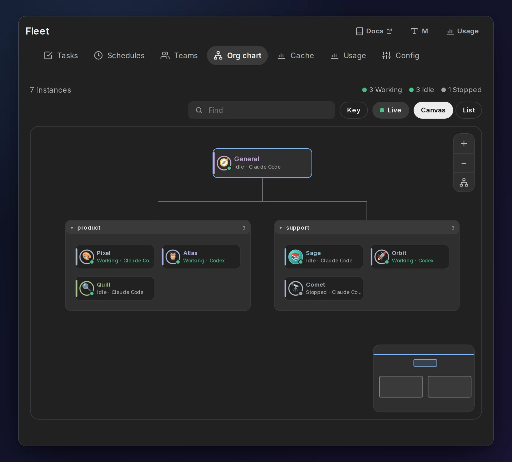This screenshot has width=512, height=462.
Task: Click 'Working · Codex' under Orbit
Action: 413,260
